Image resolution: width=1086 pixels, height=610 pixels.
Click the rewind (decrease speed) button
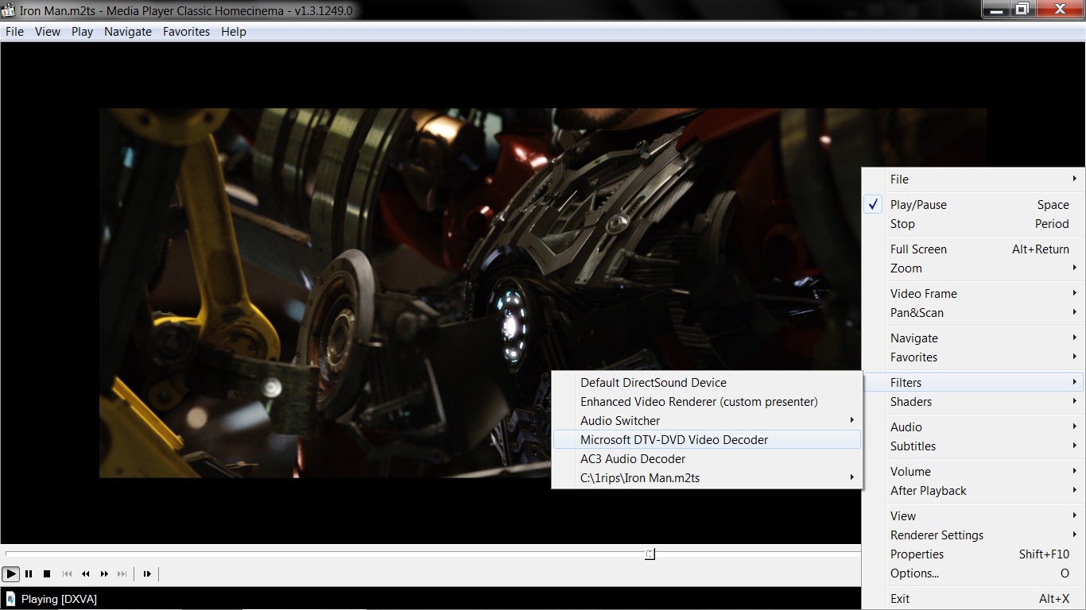pyautogui.click(x=85, y=573)
